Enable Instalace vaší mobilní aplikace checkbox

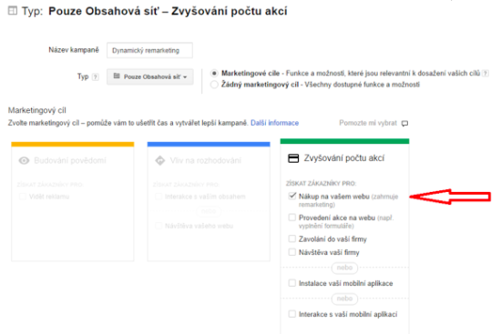292,283
